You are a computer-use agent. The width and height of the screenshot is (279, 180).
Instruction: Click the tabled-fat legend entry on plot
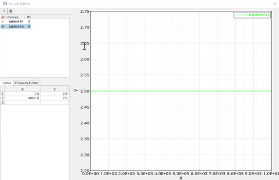pos(252,15)
